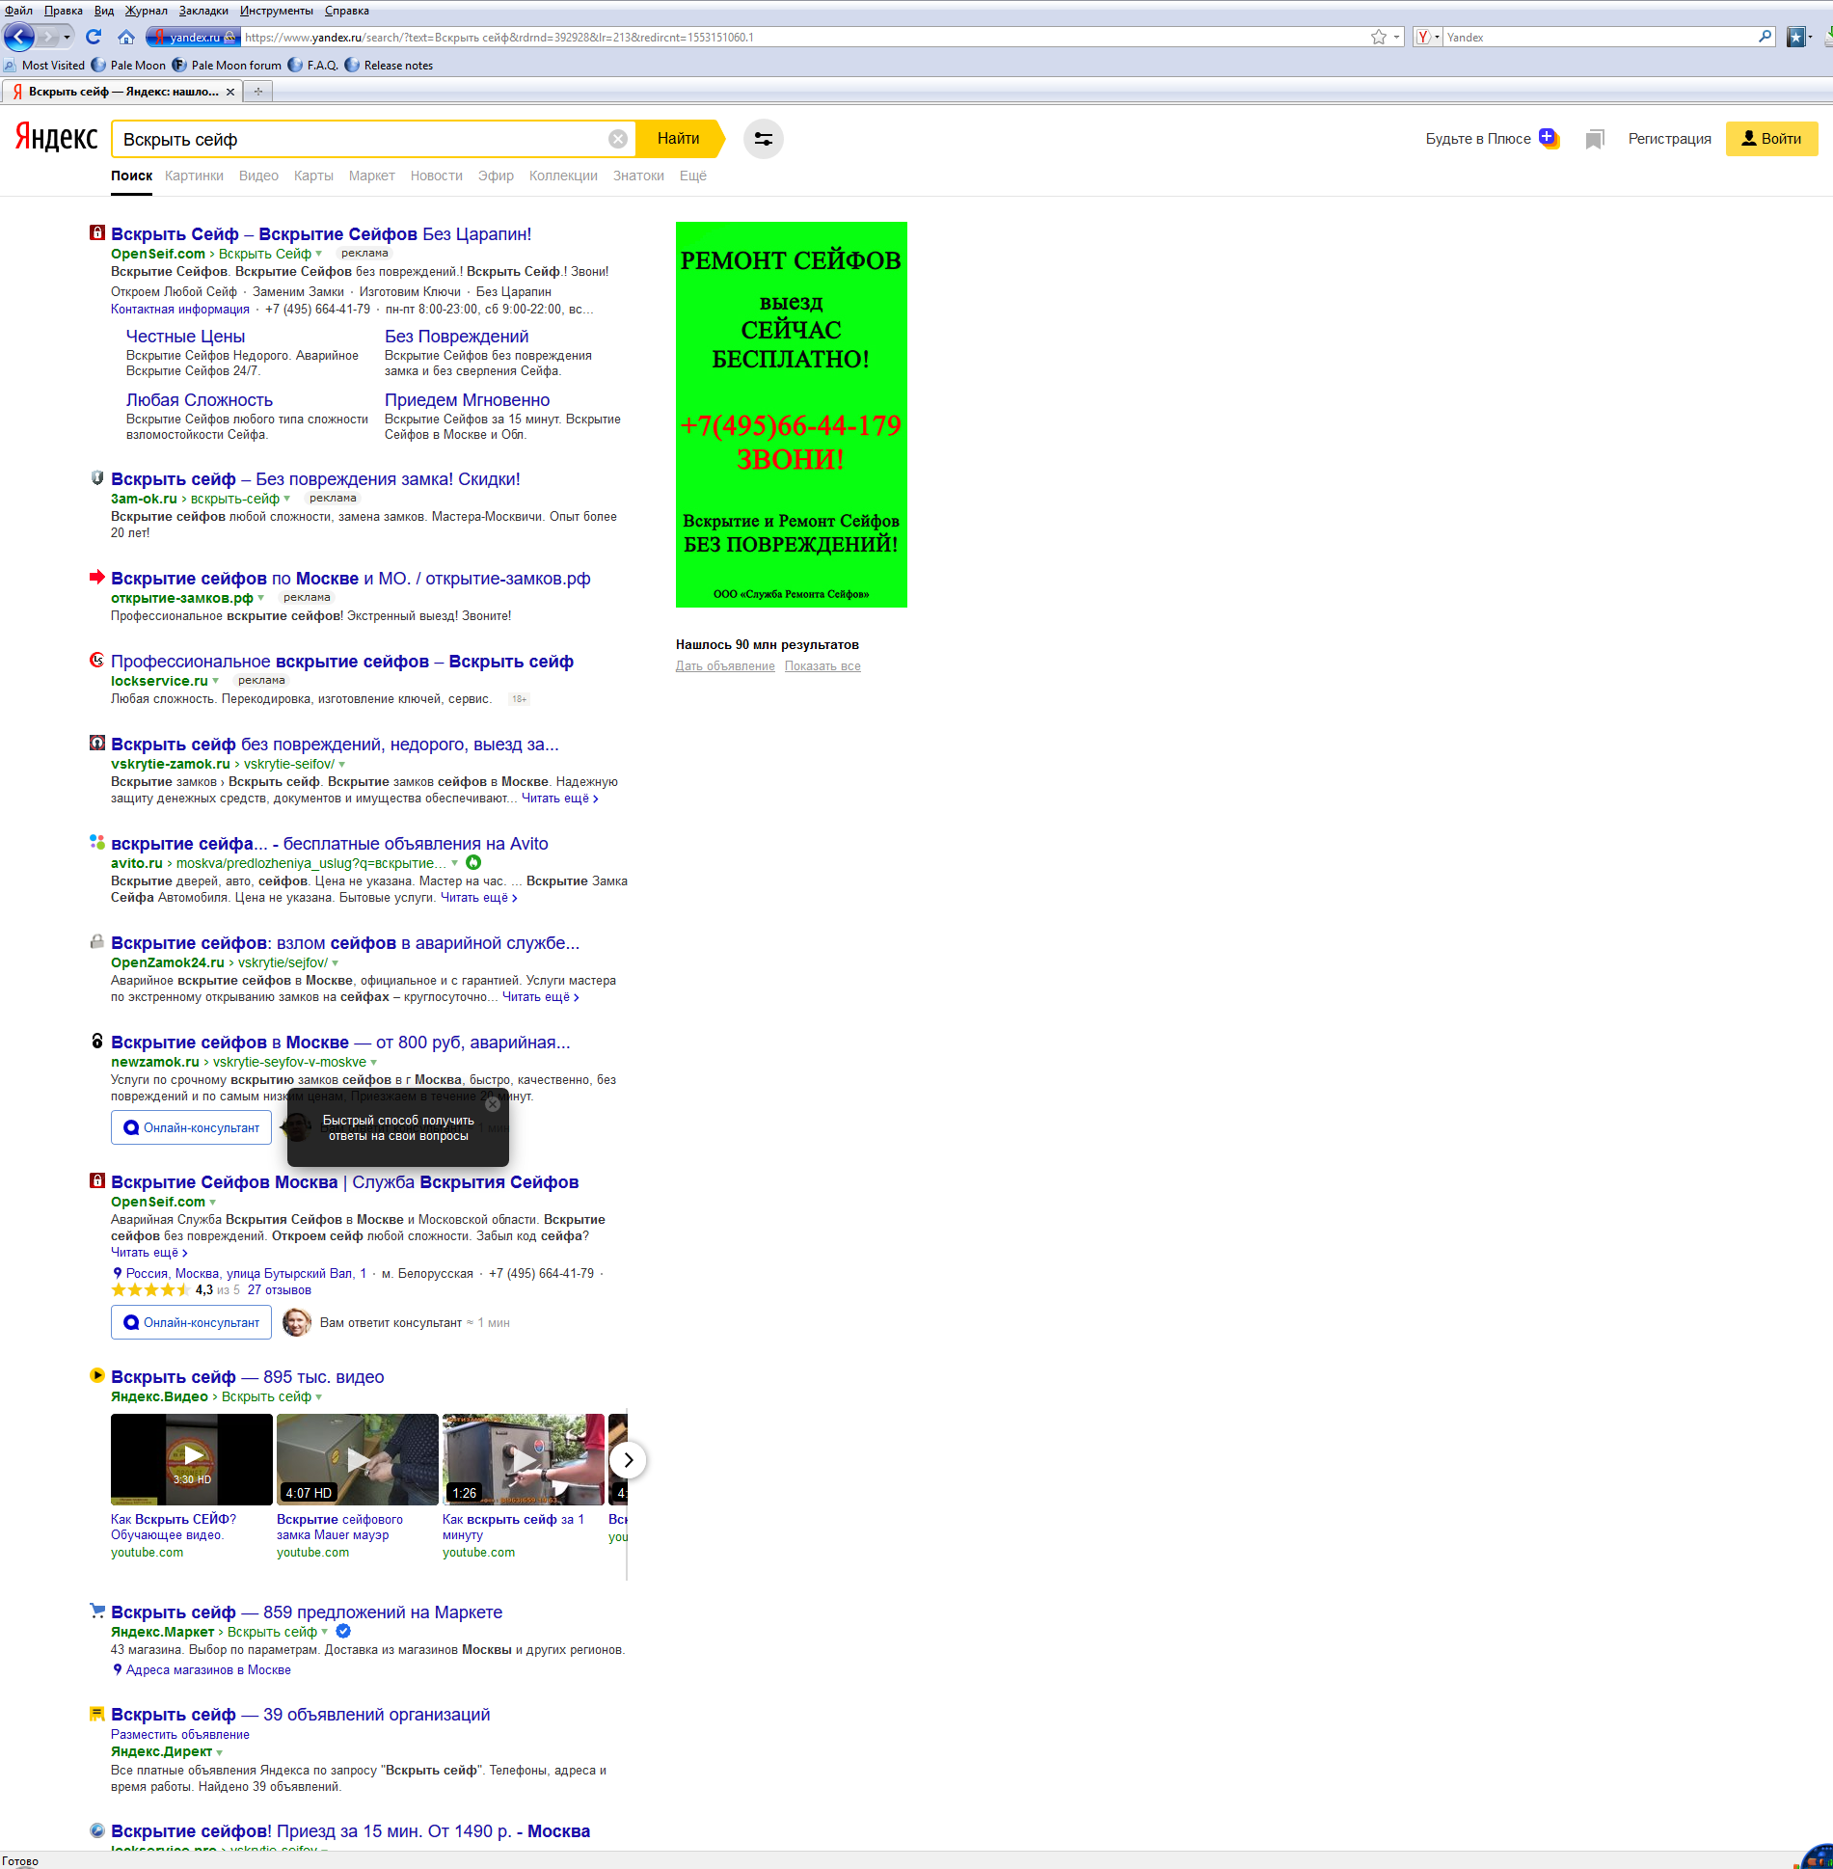Clear the search query with the X icon
Viewport: 1833px width, 1869px height.
tap(618, 139)
